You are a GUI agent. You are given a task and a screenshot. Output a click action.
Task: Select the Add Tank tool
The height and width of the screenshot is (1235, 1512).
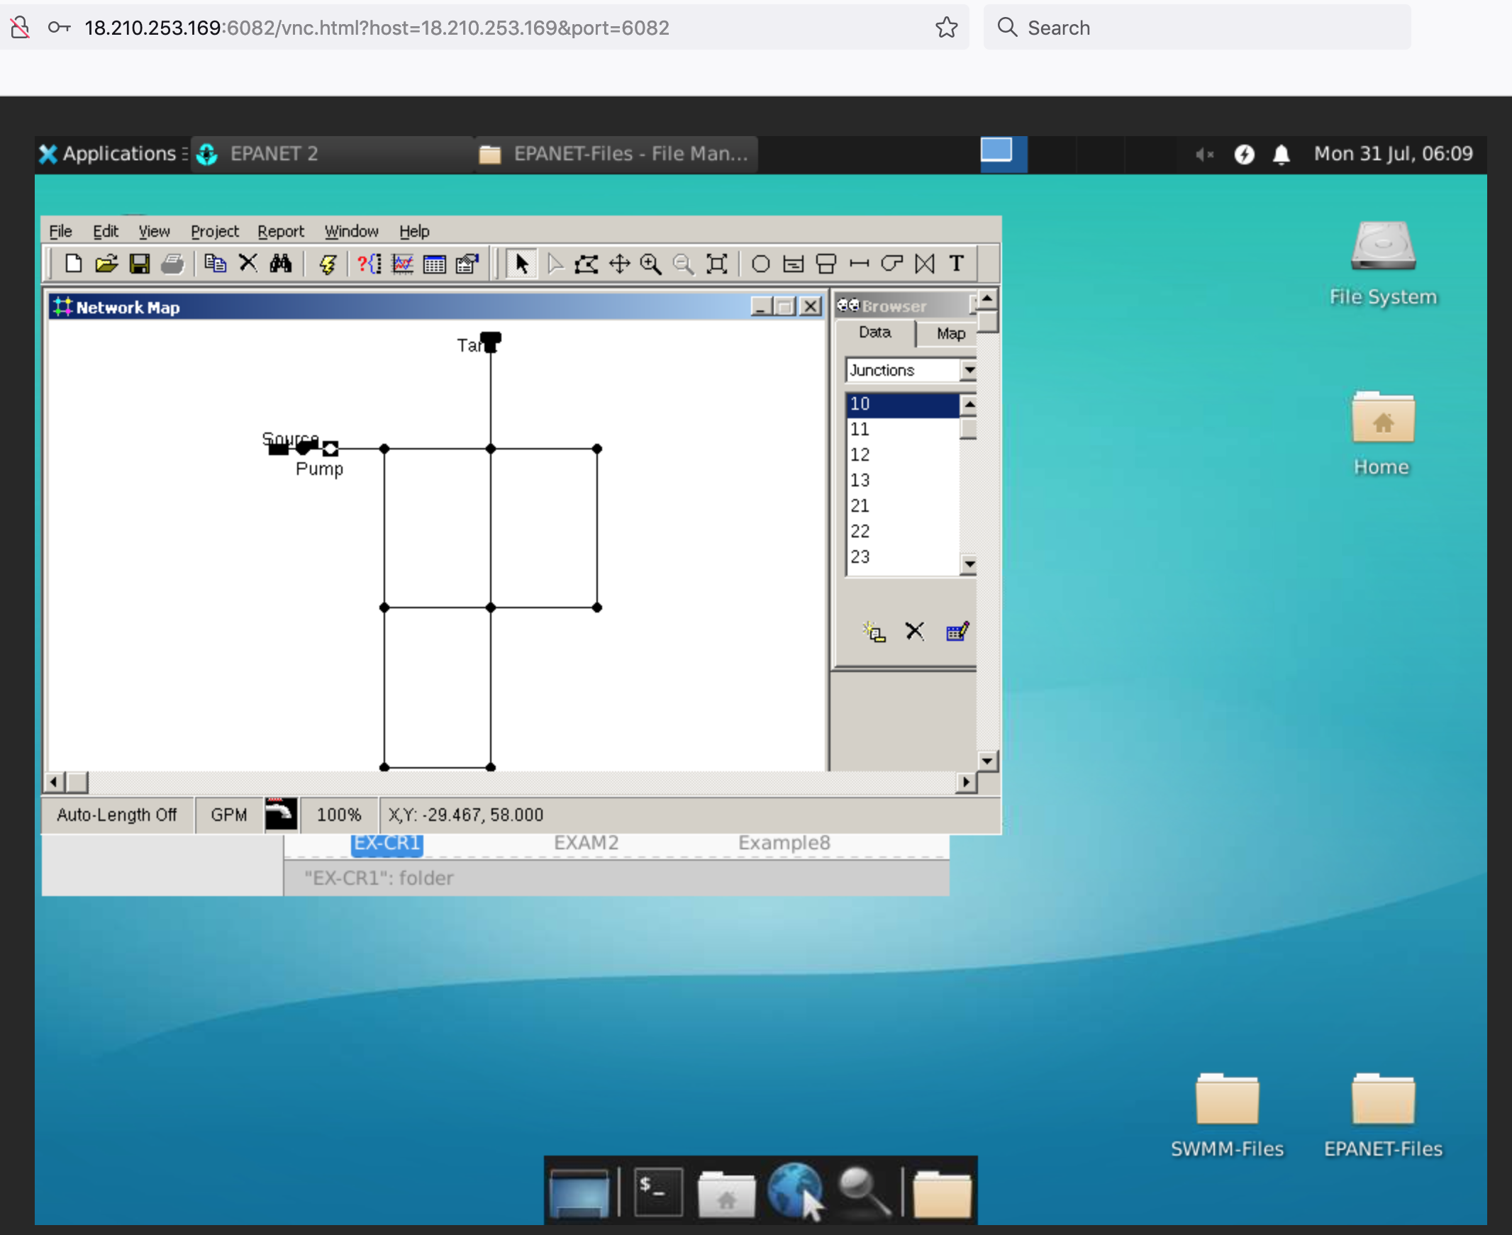[x=826, y=264]
